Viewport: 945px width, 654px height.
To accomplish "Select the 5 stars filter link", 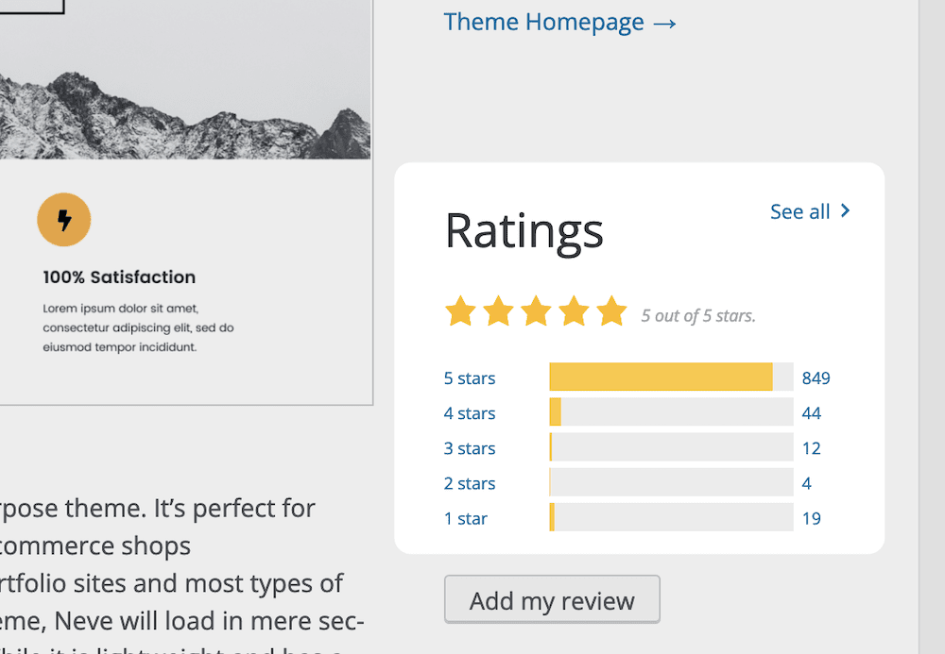I will pyautogui.click(x=469, y=377).
